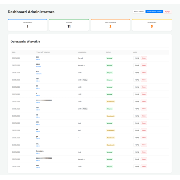The height and width of the screenshot is (180, 180).
Task: Click the Sprzedam listing title
Action: (x=40, y=151)
